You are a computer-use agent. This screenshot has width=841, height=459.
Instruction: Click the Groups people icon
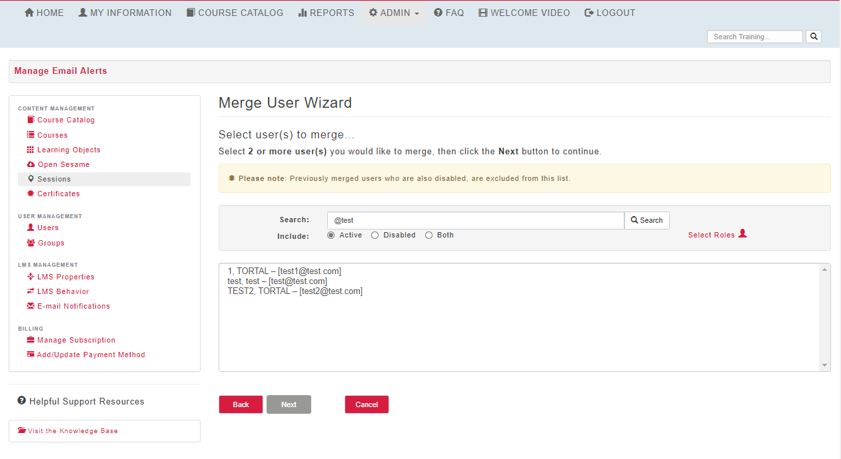coord(31,243)
